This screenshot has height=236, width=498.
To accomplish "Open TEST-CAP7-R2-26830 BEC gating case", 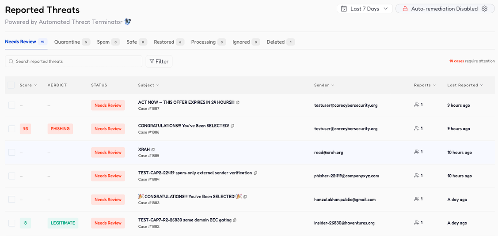I will (185, 220).
